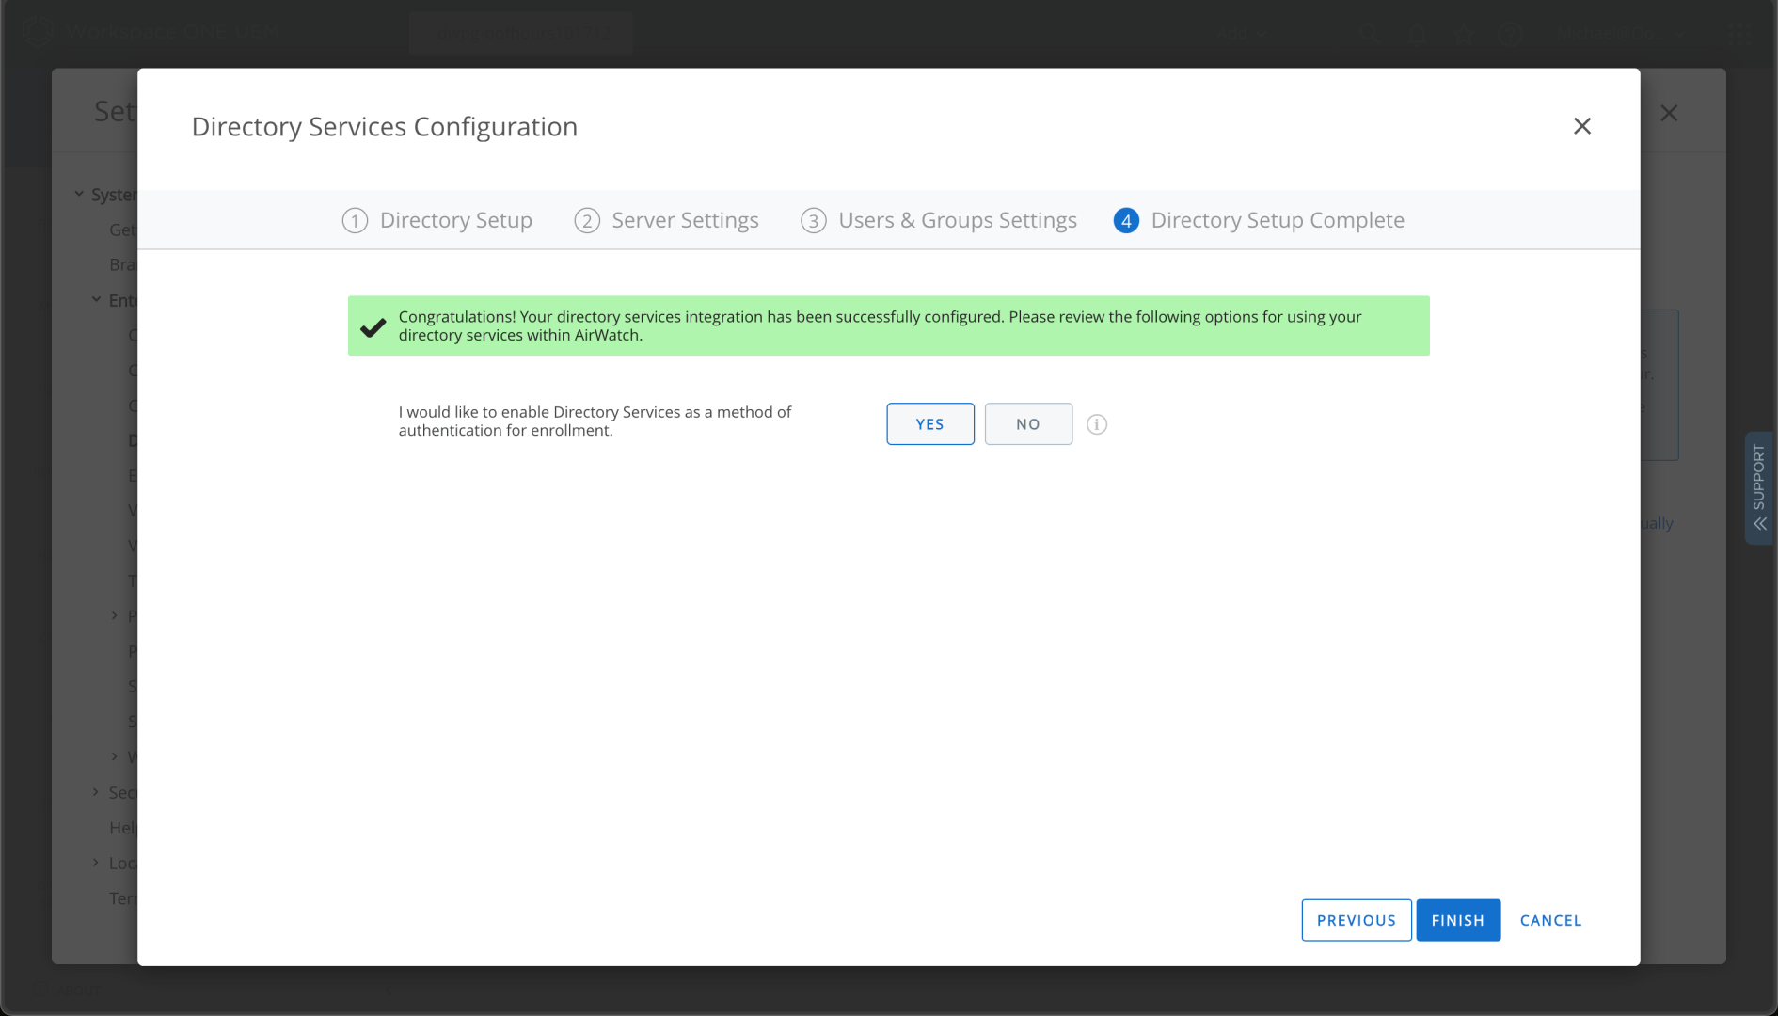Expand the sidebar node starting with 'Sec'
Screen dimensions: 1778x1016
(x=96, y=792)
